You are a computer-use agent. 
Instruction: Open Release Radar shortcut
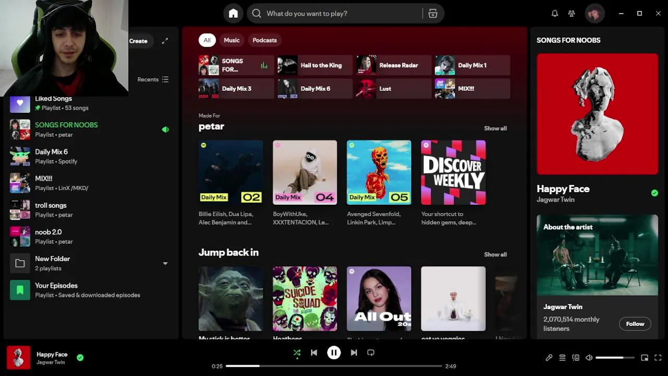click(394, 65)
